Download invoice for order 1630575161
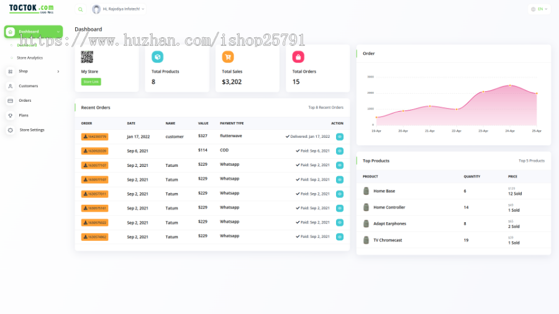Screen dimensions: 559x314 (x=94, y=209)
